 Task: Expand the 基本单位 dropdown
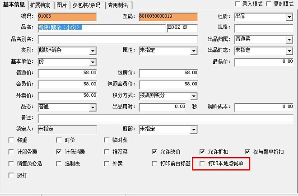[92, 62]
